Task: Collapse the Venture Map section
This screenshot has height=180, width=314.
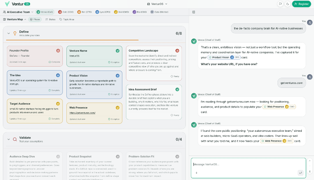Action: [x=14, y=19]
